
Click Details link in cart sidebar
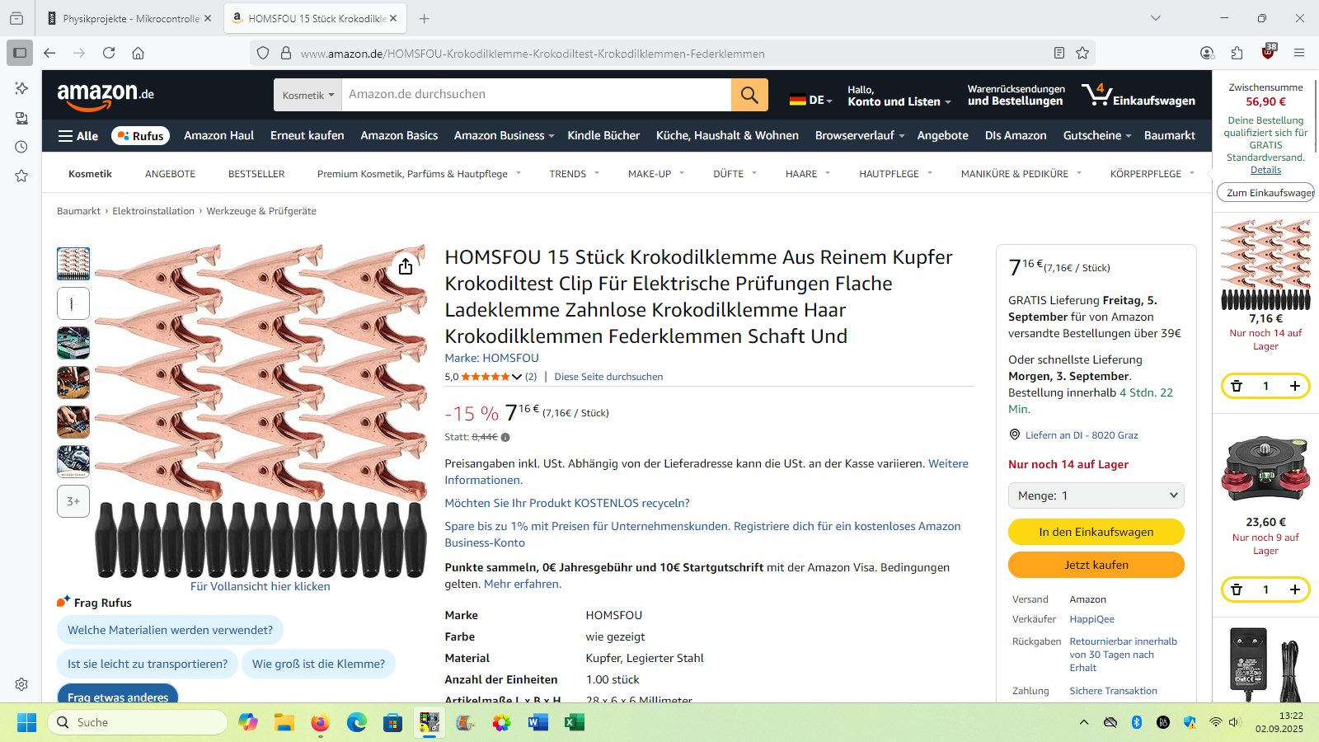(1265, 170)
